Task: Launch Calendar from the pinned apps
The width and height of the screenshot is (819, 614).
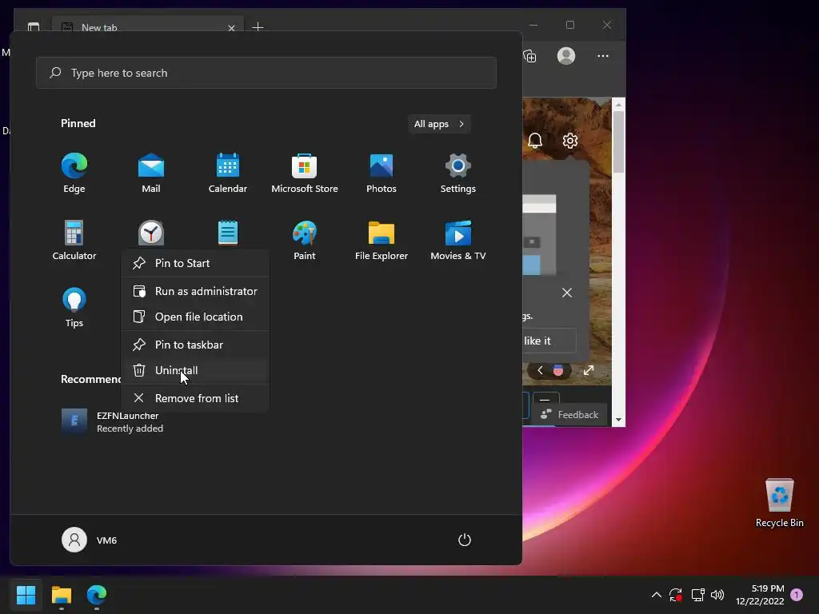Action: pos(228,173)
